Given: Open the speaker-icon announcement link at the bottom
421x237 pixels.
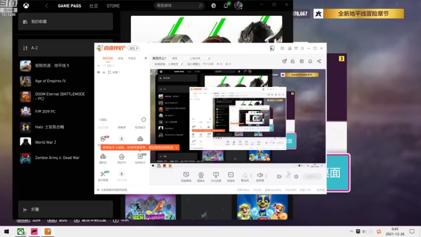Looking at the screenshot, I should [113, 190].
